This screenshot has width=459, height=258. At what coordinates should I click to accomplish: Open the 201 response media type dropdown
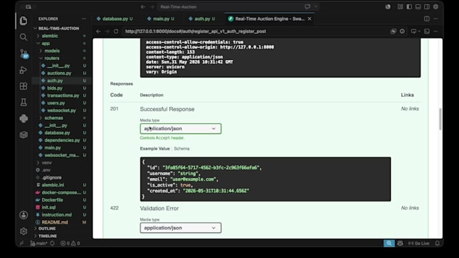click(x=181, y=129)
